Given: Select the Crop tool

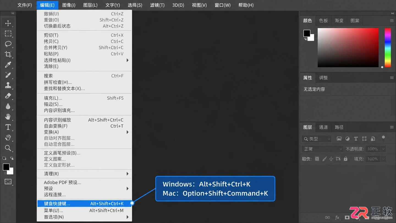Looking at the screenshot, I should pyautogui.click(x=8, y=54).
